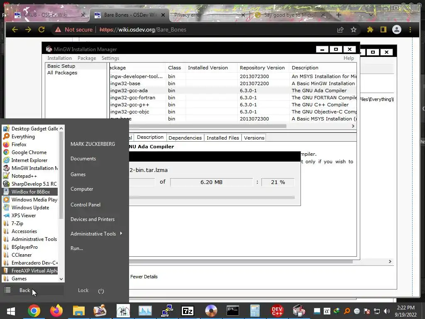Switch to the Installed Files tab
The height and width of the screenshot is (319, 425).
[223, 138]
